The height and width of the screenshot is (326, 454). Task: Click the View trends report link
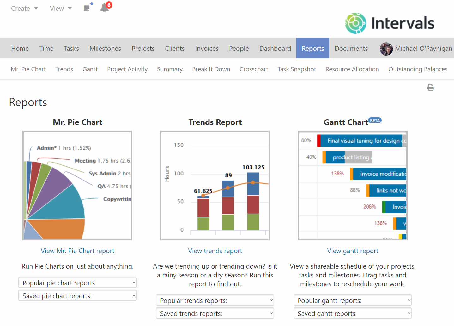coord(215,251)
